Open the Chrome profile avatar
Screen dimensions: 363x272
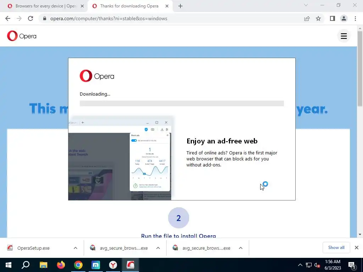click(x=344, y=18)
